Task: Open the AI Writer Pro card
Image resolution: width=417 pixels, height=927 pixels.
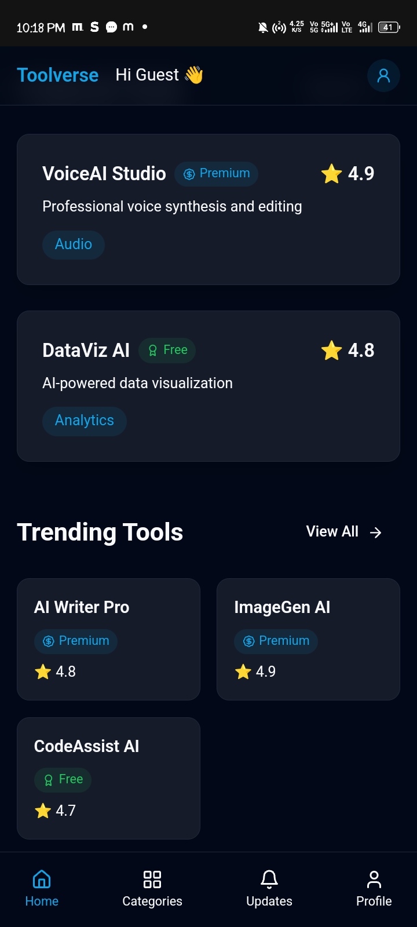Action: click(108, 639)
